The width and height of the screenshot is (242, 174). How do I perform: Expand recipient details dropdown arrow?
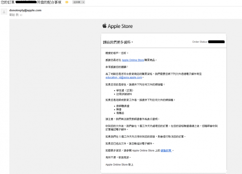coord(21,15)
